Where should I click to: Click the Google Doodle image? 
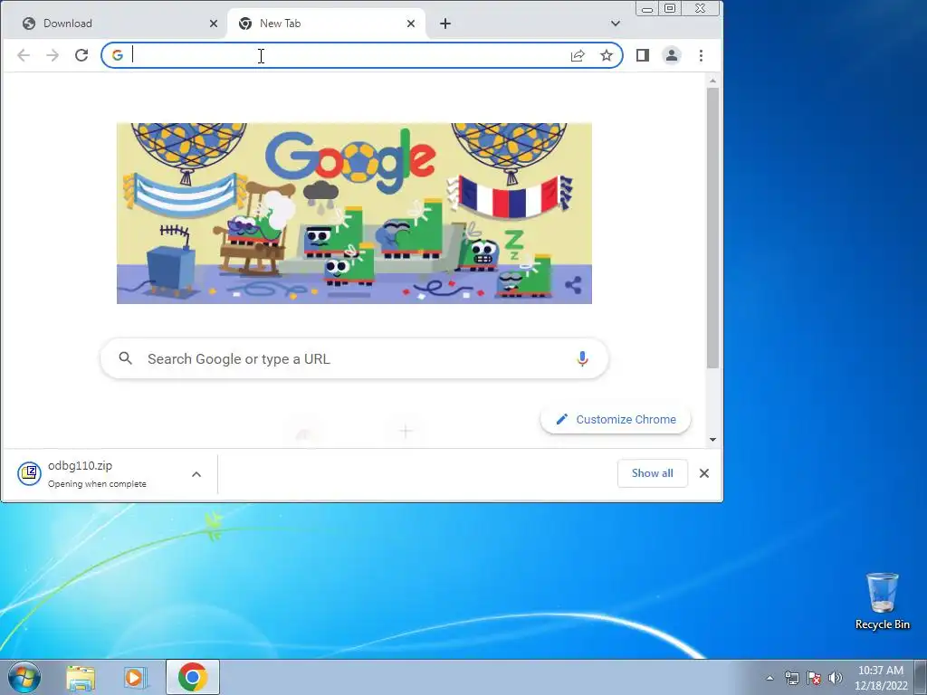click(x=354, y=214)
